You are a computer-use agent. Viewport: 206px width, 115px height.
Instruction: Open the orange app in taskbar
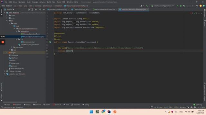(115, 112)
